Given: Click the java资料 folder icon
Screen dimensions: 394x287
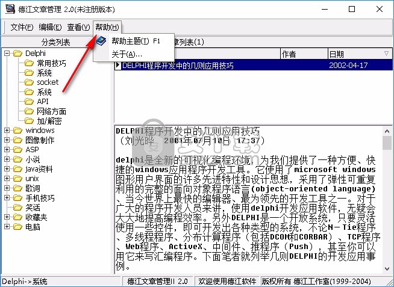Looking at the screenshot, I should tap(17, 169).
